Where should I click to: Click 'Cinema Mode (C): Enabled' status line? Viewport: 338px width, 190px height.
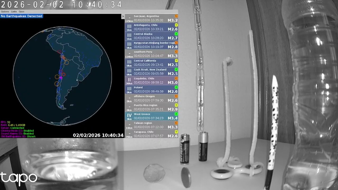click(17, 131)
